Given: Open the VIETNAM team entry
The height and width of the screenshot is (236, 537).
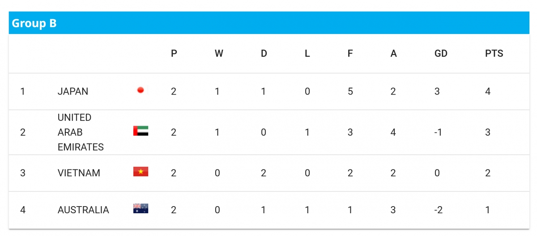Looking at the screenshot, I should tap(79, 173).
